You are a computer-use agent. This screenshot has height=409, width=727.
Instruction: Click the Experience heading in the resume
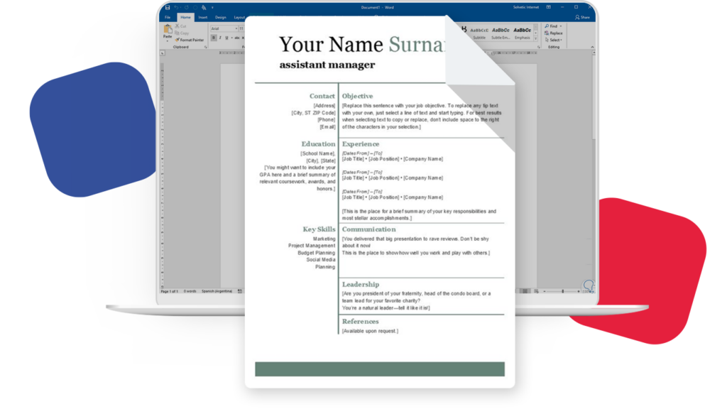tap(361, 144)
